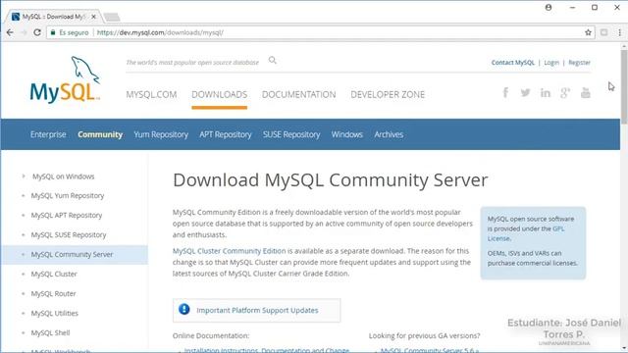628x353 pixels.
Task: Open the Archives tab
Action: pyautogui.click(x=389, y=134)
